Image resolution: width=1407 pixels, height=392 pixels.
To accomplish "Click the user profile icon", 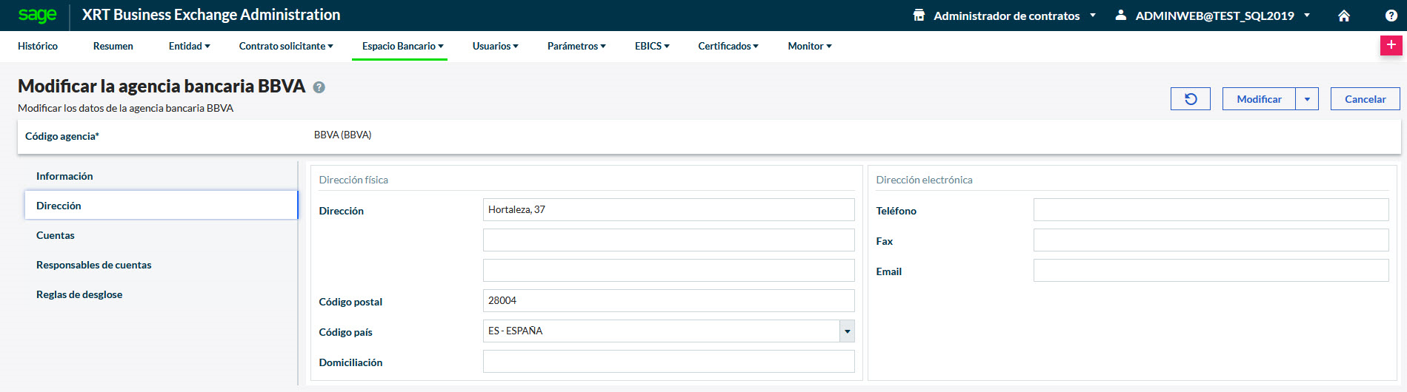I will pos(1121,16).
